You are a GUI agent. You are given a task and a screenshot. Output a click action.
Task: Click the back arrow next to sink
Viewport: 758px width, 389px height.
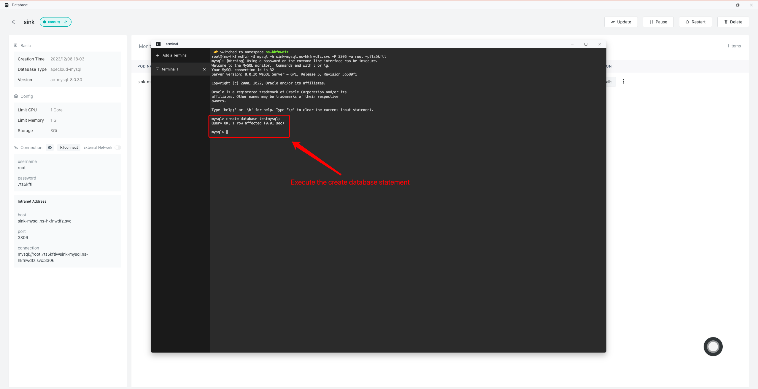tap(13, 22)
